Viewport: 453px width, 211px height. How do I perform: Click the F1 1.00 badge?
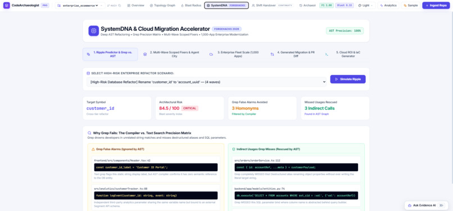(327, 6)
